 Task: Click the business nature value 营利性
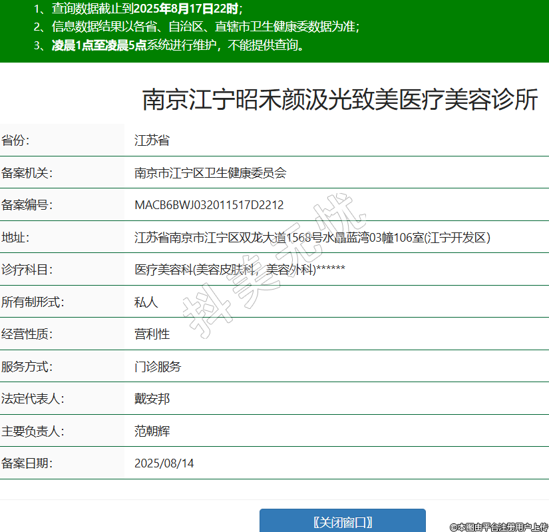152,334
